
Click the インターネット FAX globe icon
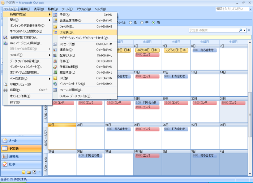pos(55,84)
